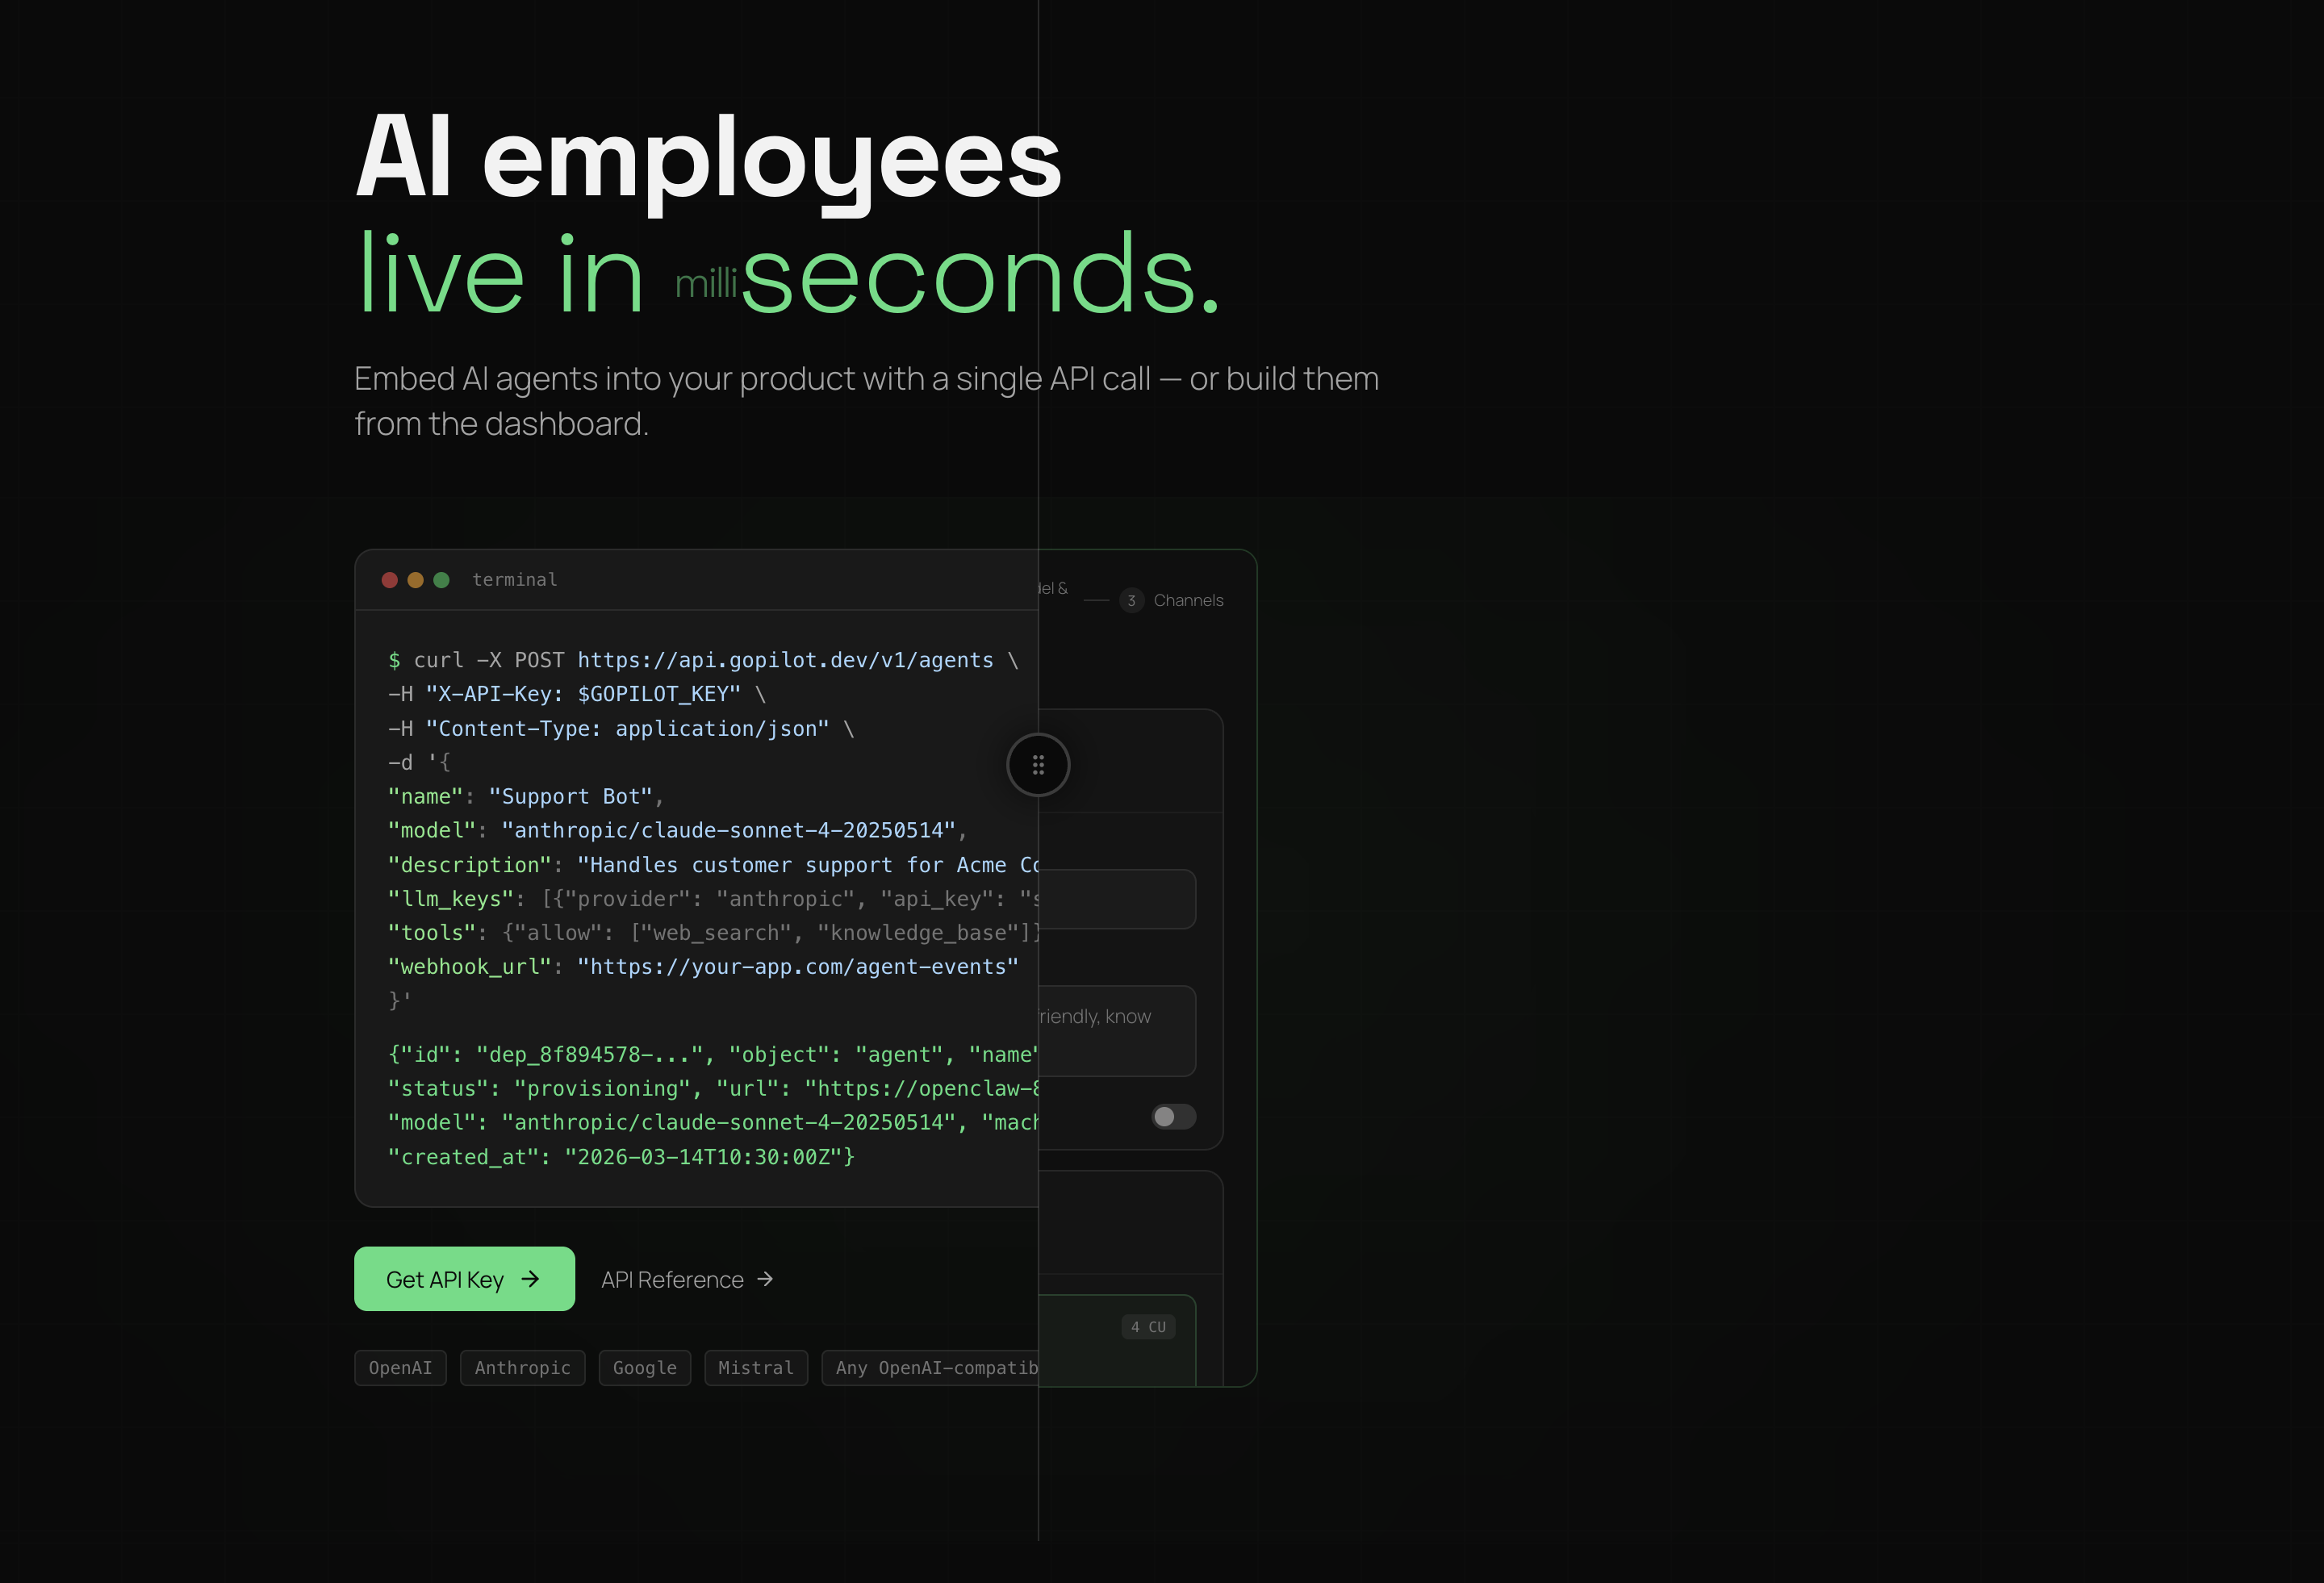Click the arrow icon beside API Reference
Image resolution: width=2324 pixels, height=1583 pixels.
pyautogui.click(x=764, y=1279)
